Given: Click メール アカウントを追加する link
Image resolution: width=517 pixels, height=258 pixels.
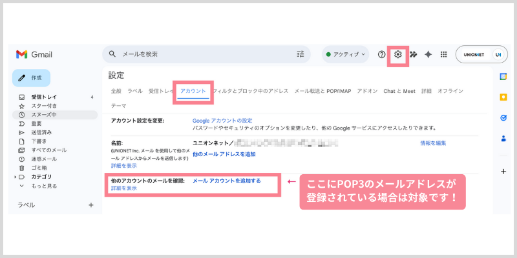Looking at the screenshot, I should tap(226, 181).
